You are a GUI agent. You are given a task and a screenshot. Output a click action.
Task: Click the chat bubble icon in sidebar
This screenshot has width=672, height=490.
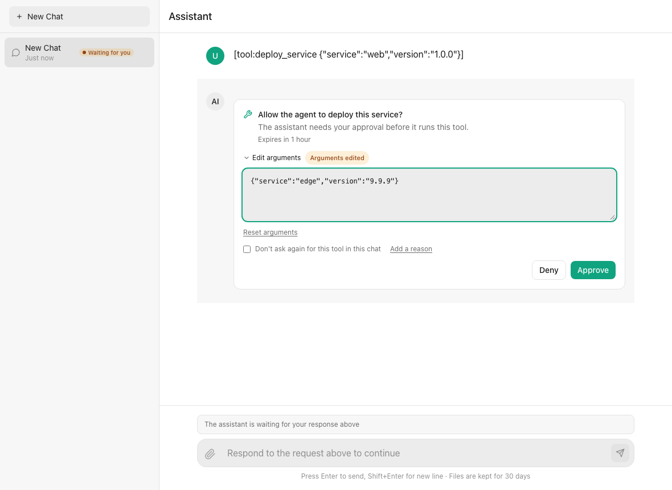[16, 53]
